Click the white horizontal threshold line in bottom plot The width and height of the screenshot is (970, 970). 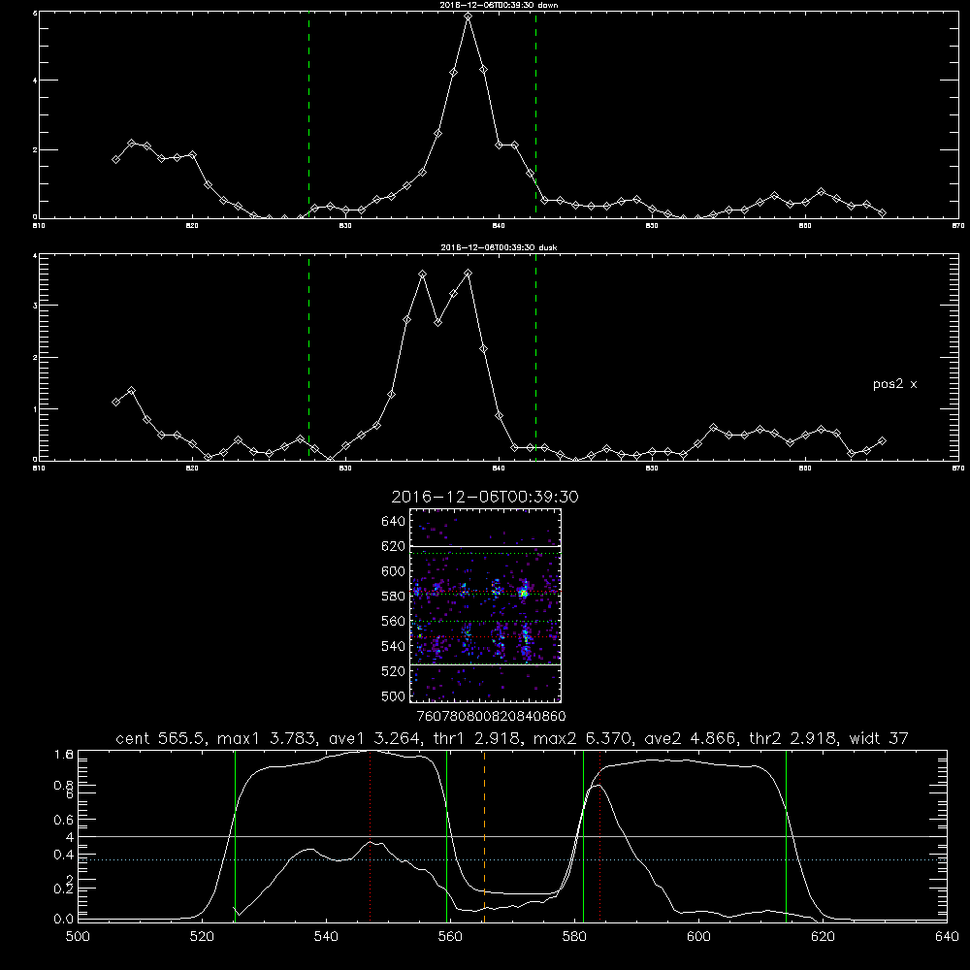pyautogui.click(x=512, y=836)
